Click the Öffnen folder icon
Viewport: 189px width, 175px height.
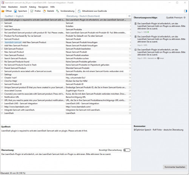[3, 11]
